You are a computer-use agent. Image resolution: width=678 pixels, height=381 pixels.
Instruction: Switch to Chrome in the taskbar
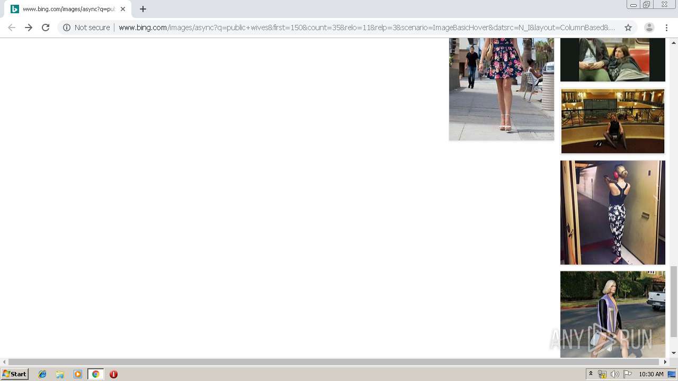(x=95, y=374)
